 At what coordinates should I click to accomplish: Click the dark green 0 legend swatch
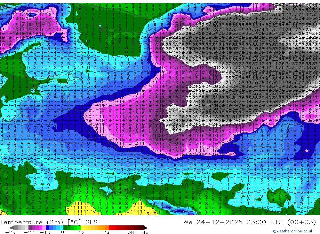(x=65, y=228)
